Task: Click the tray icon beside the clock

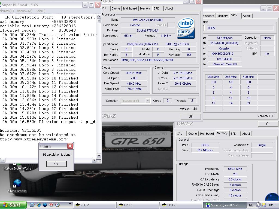Action: click(x=263, y=205)
